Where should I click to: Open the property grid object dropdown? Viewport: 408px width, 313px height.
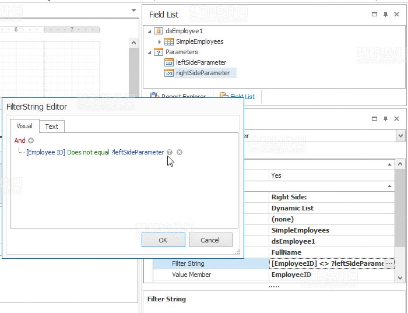pos(400,136)
